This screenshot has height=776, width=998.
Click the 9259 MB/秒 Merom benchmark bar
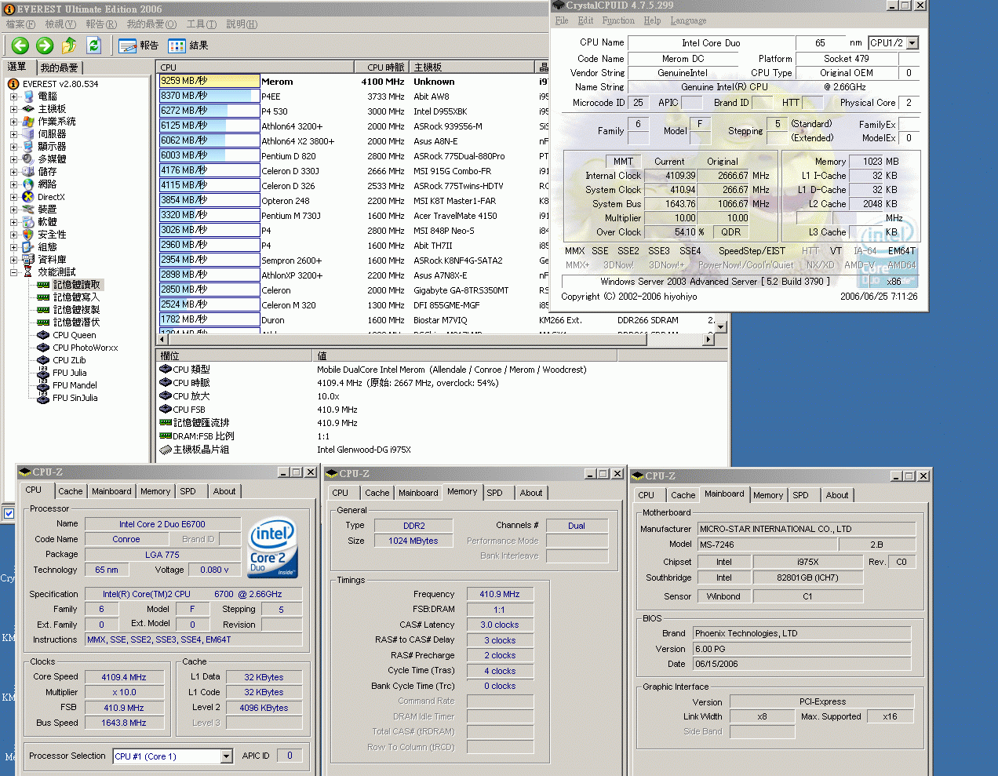tap(209, 81)
